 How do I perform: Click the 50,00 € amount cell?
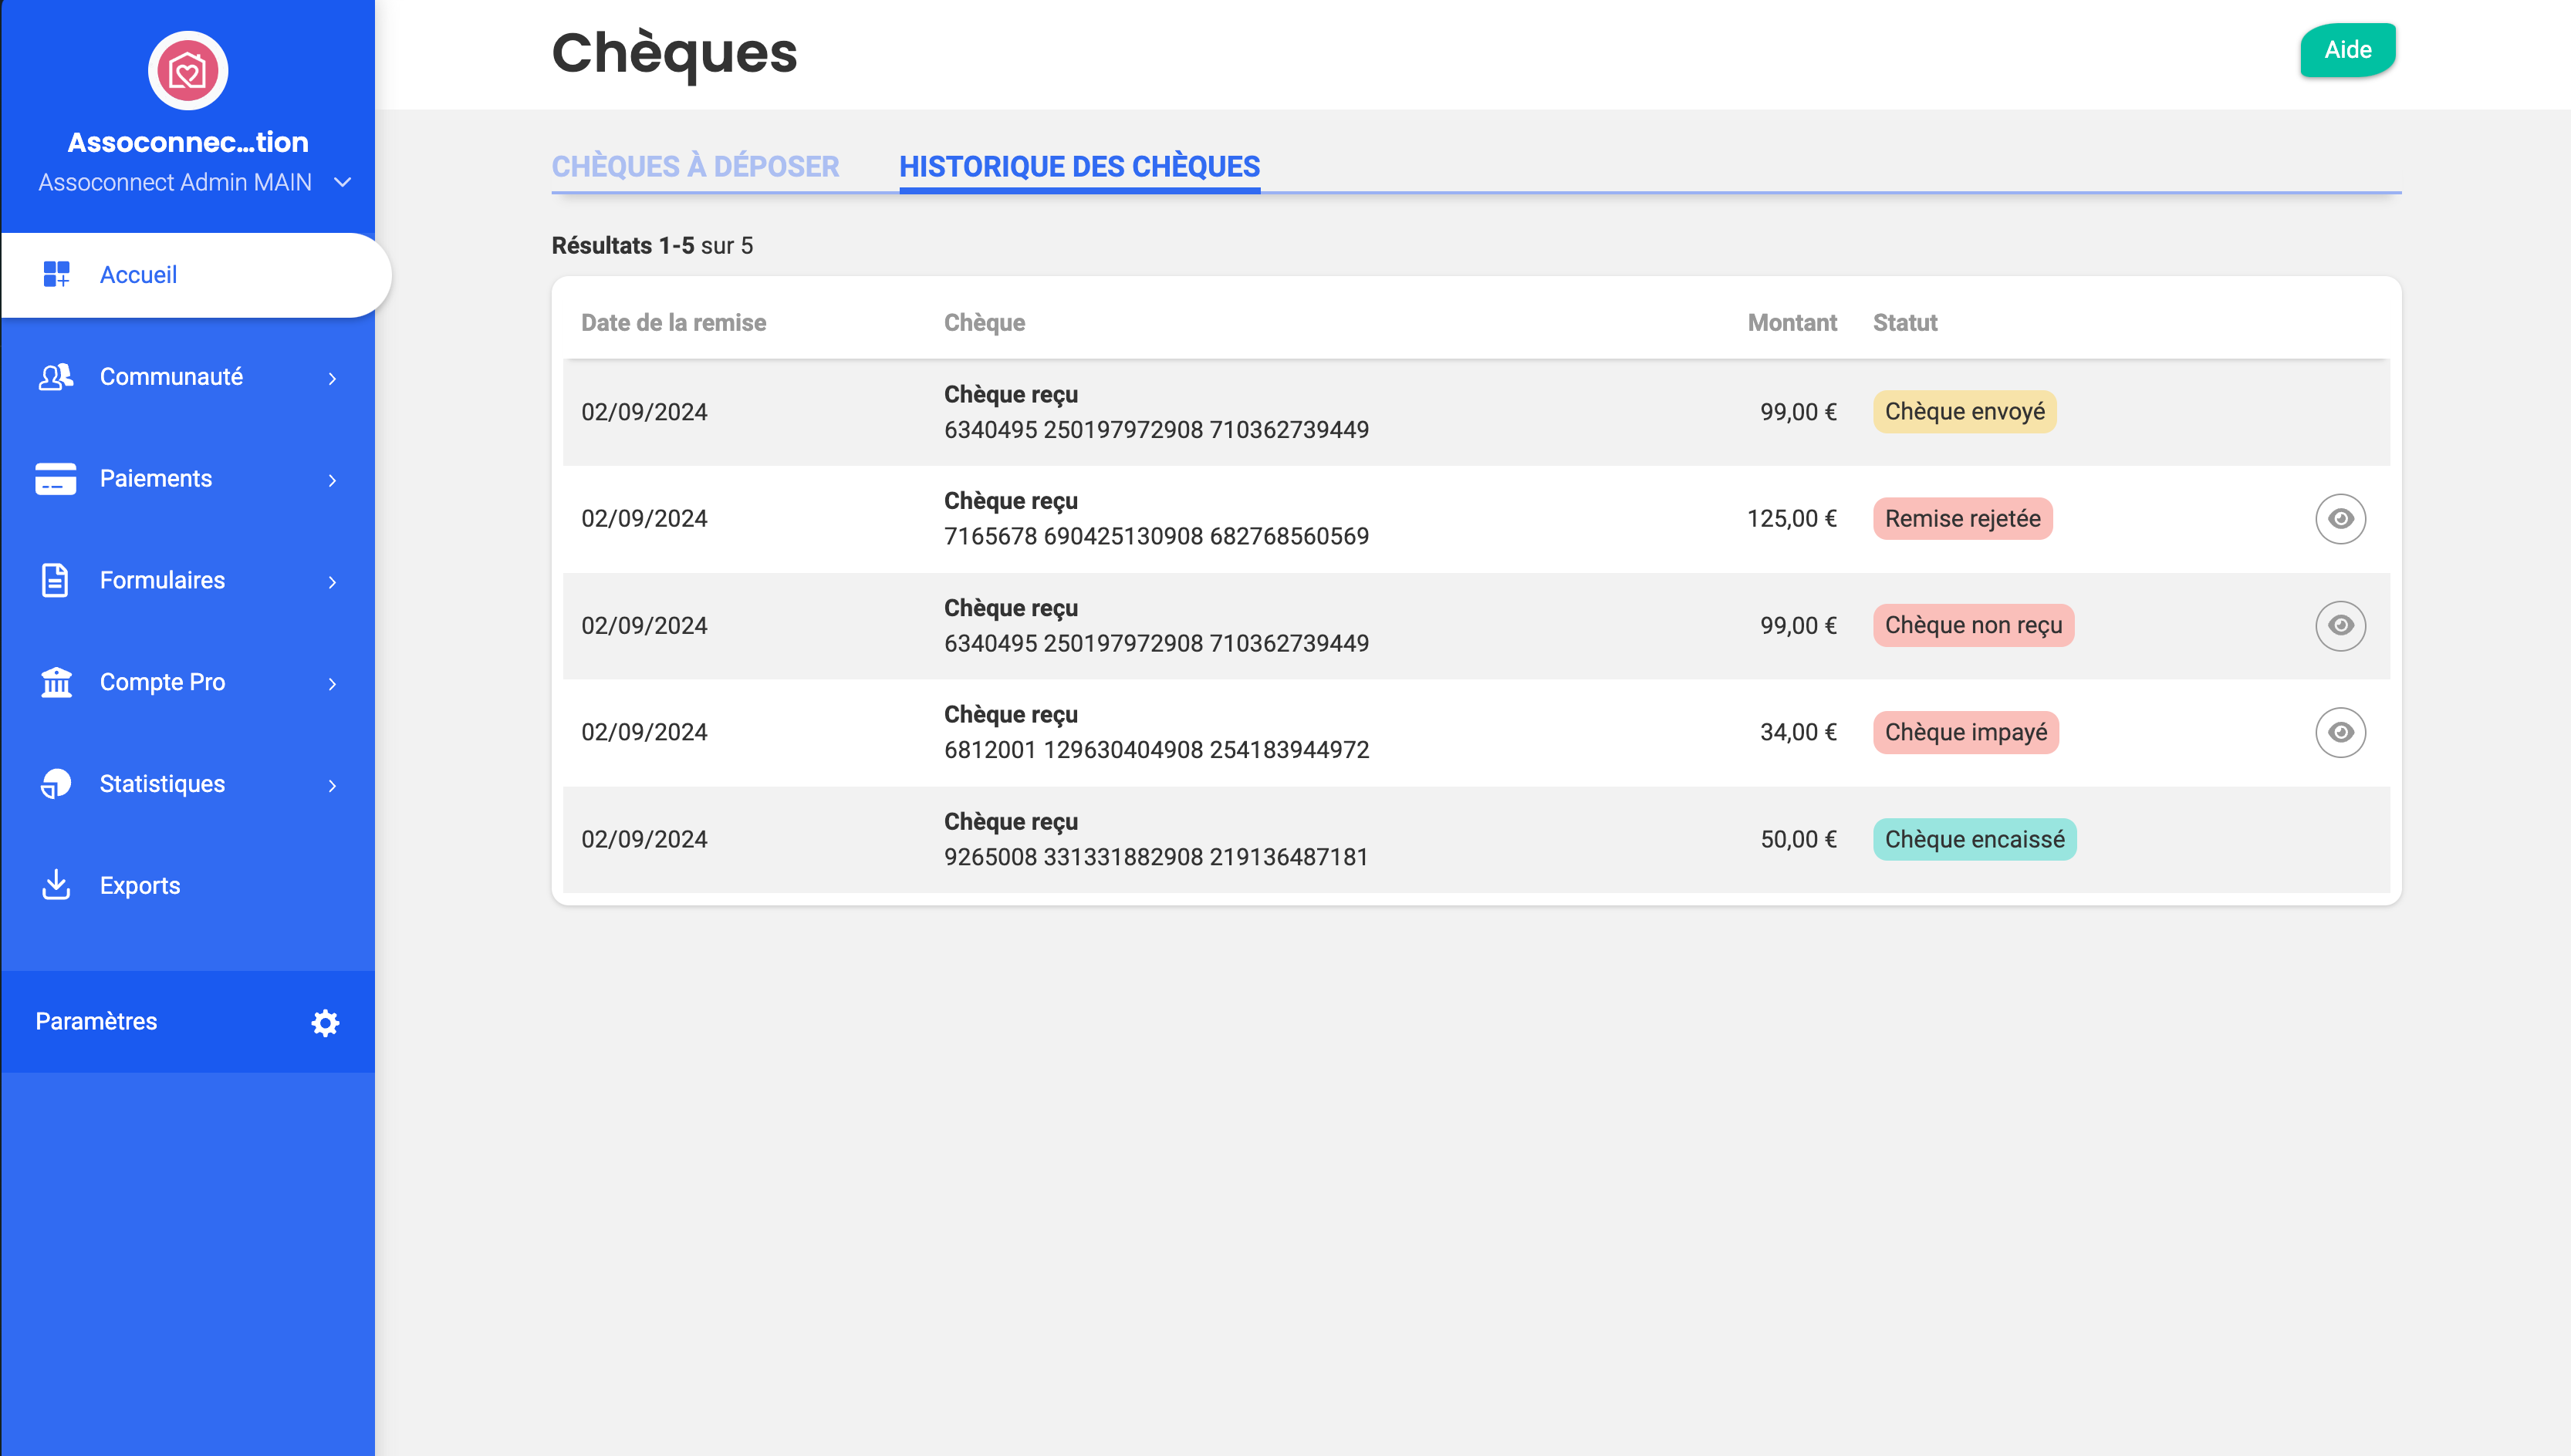[1798, 839]
